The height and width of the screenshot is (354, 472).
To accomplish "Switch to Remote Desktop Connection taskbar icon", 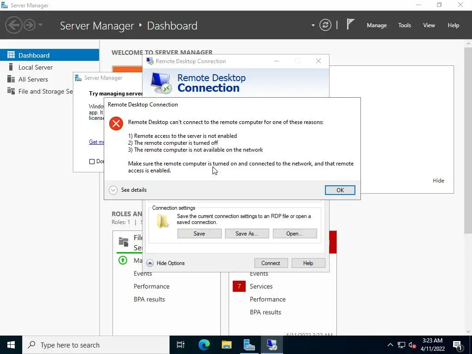I will 272,345.
